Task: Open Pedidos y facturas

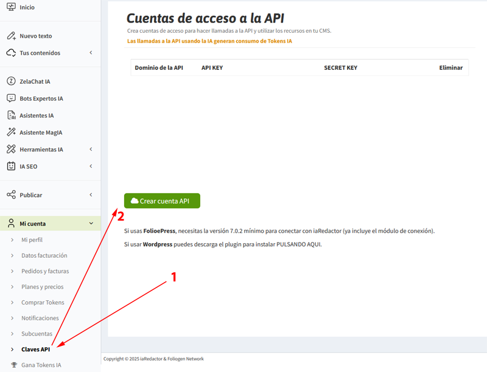Action: tap(45, 271)
